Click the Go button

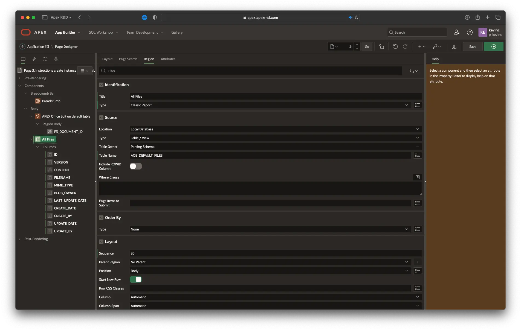point(367,46)
